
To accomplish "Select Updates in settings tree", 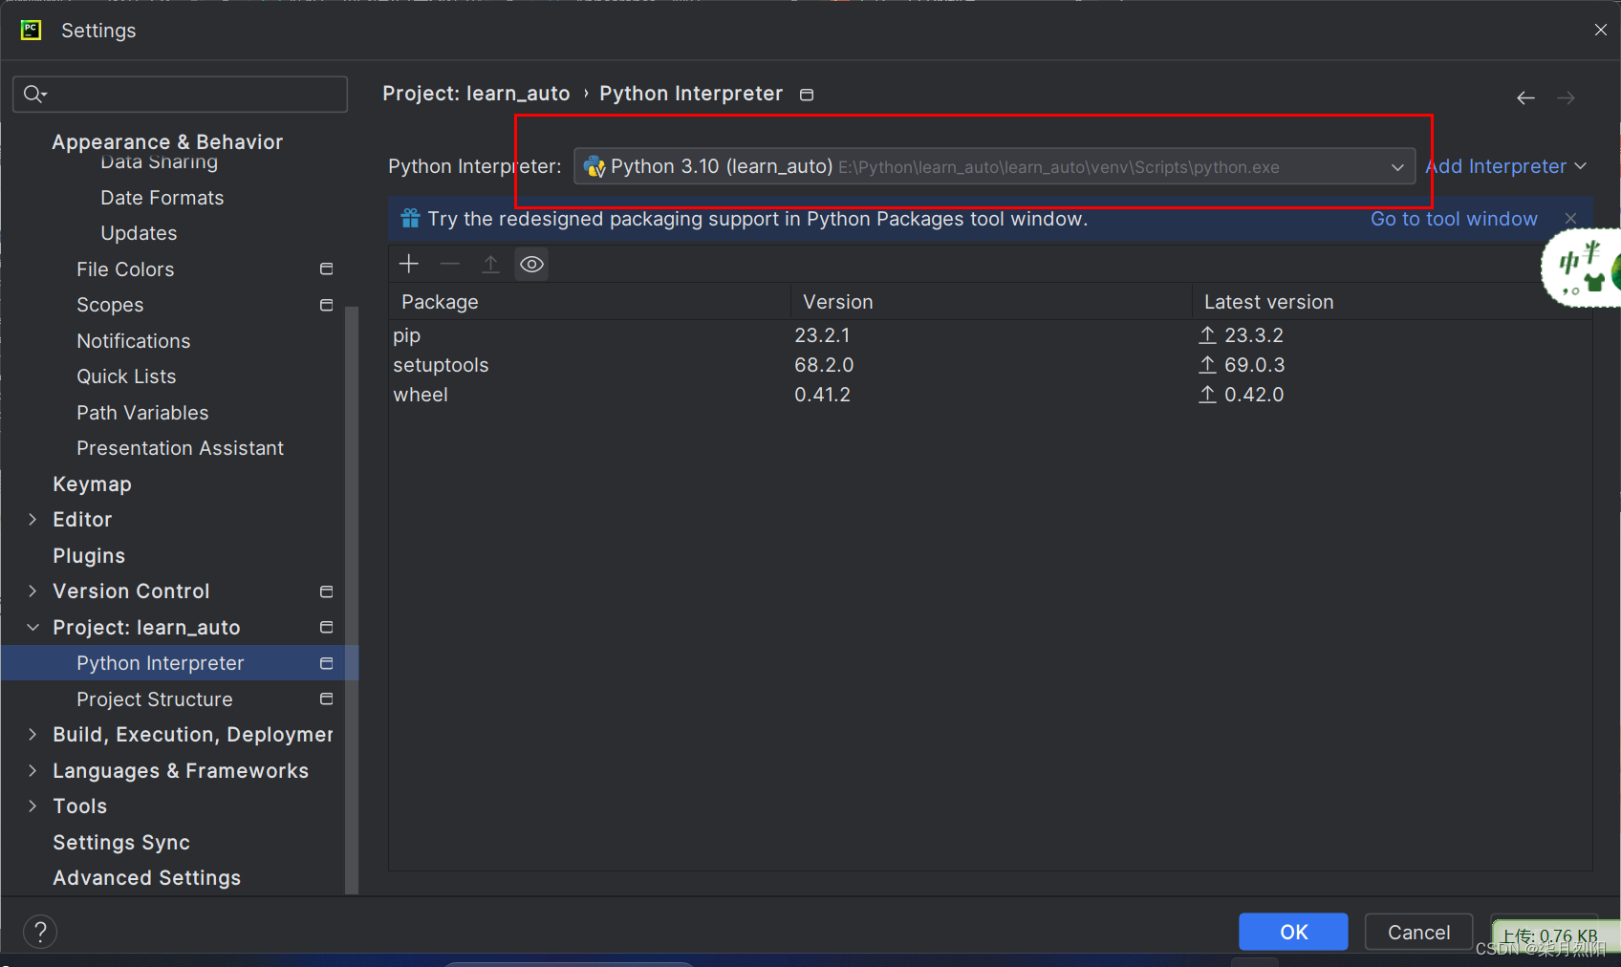I will [139, 233].
